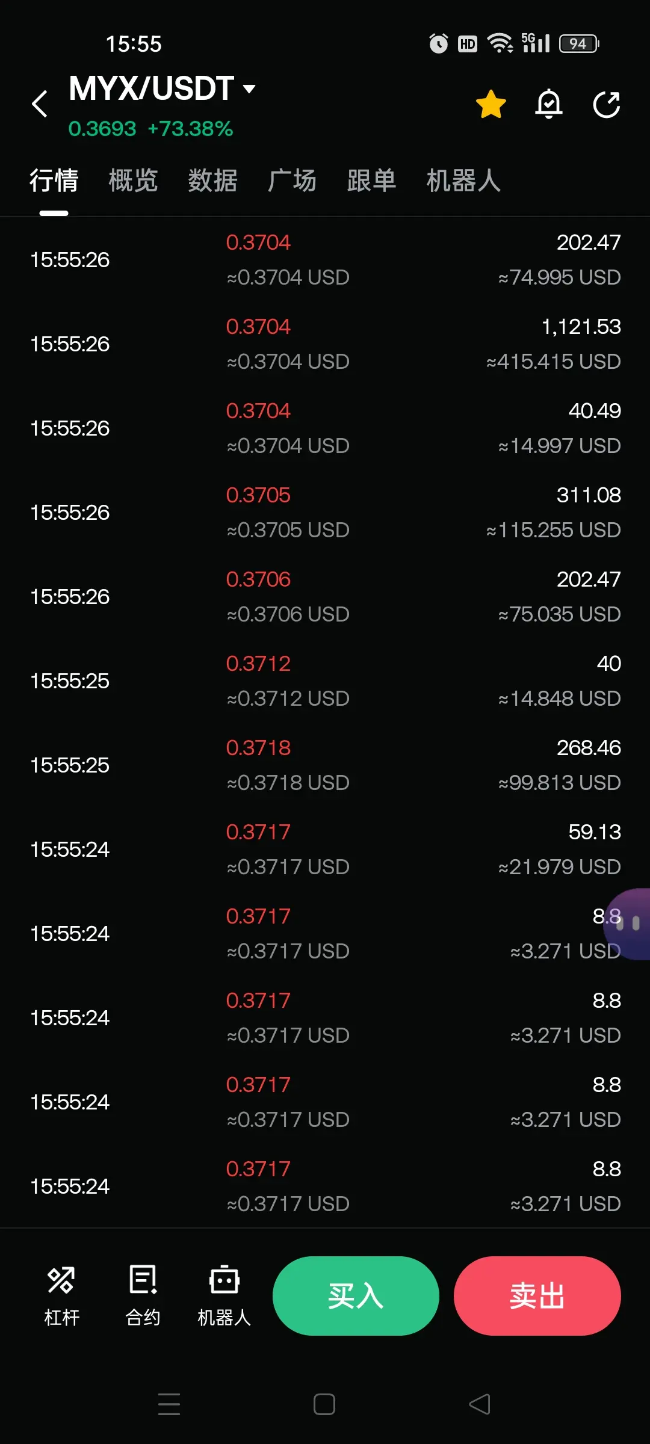650x1444 pixels.
Task: Tap the purple floating assistant bubble
Action: coord(628,924)
